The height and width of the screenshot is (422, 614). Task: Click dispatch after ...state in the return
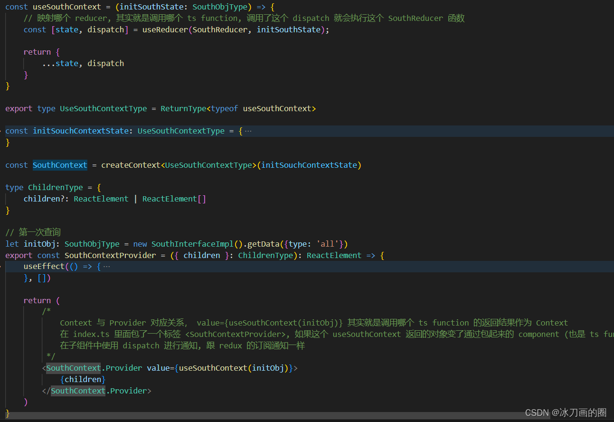click(105, 63)
